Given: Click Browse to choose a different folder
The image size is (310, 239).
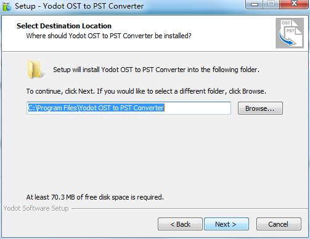Looking at the screenshot, I should (260, 108).
